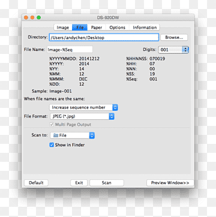Toggle the Show in Finder checkbox
The image size is (216, 217).
(52, 145)
